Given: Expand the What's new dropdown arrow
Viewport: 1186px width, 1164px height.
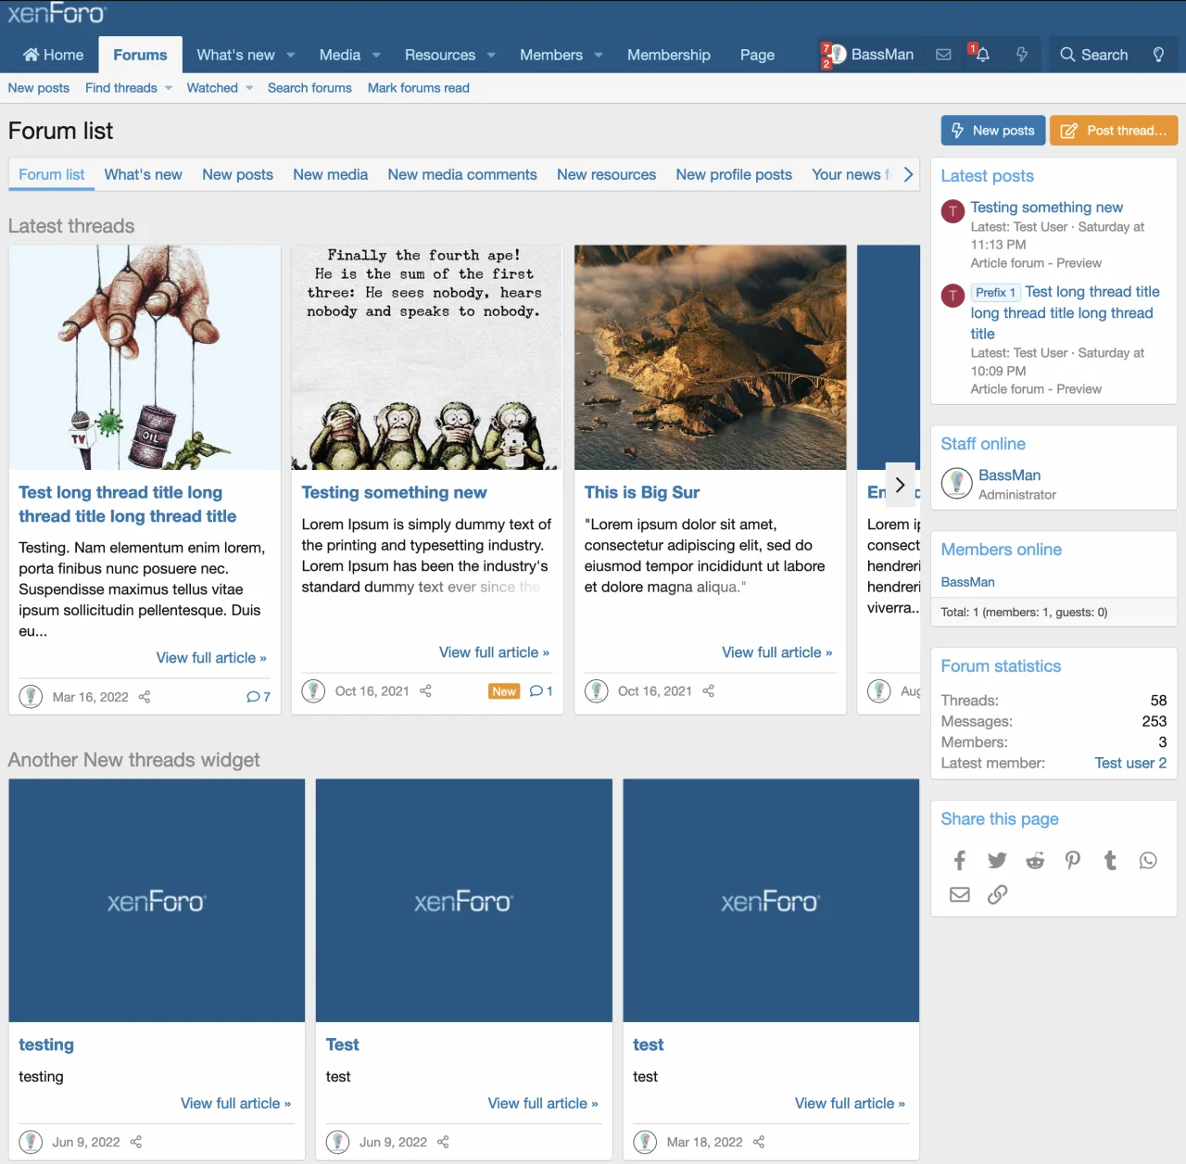Looking at the screenshot, I should pyautogui.click(x=291, y=56).
